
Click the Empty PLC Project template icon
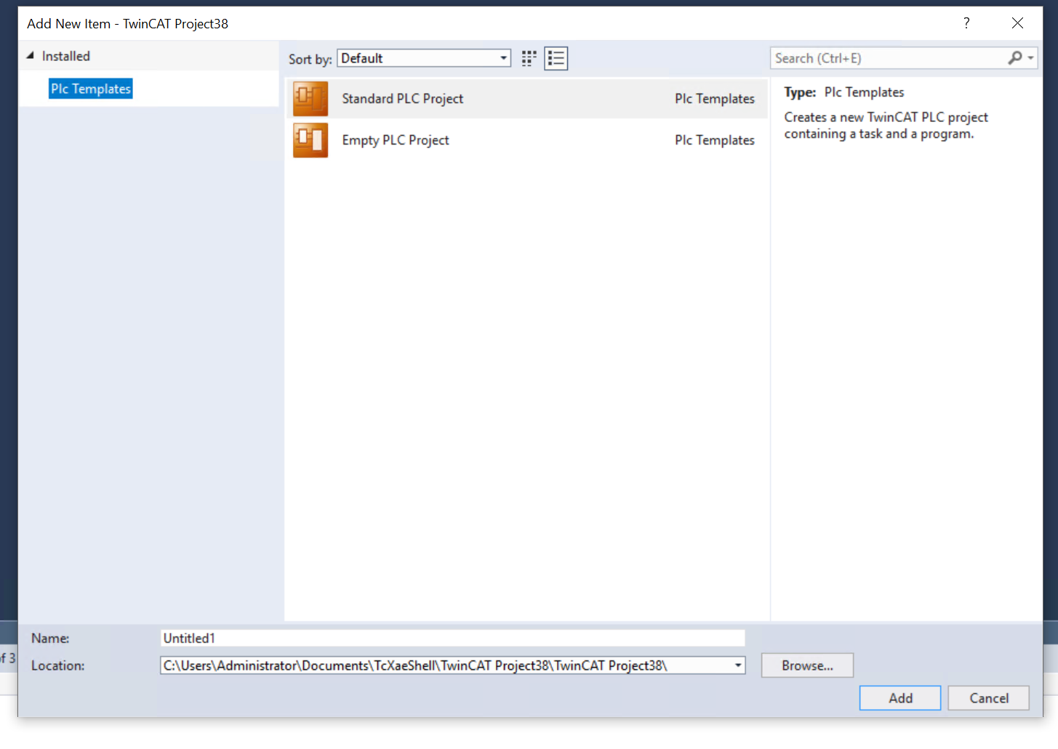(x=310, y=140)
